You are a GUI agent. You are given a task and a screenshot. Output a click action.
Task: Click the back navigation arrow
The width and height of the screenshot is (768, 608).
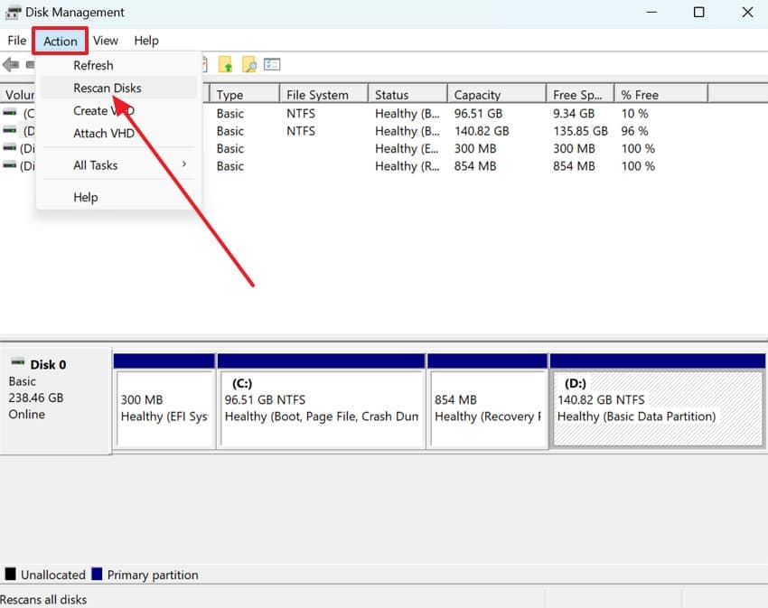(x=12, y=64)
